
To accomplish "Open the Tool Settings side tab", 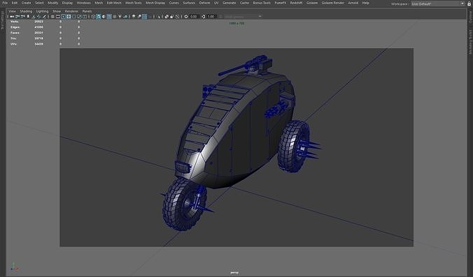I will (2, 20).
